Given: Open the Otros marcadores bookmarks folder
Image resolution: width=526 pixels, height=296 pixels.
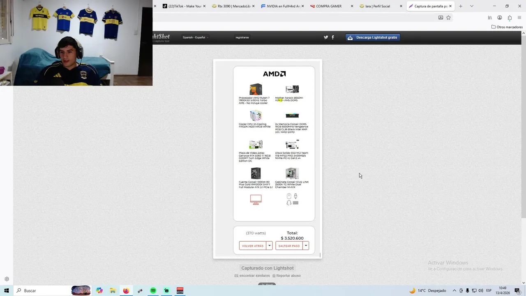Looking at the screenshot, I should tap(507, 27).
